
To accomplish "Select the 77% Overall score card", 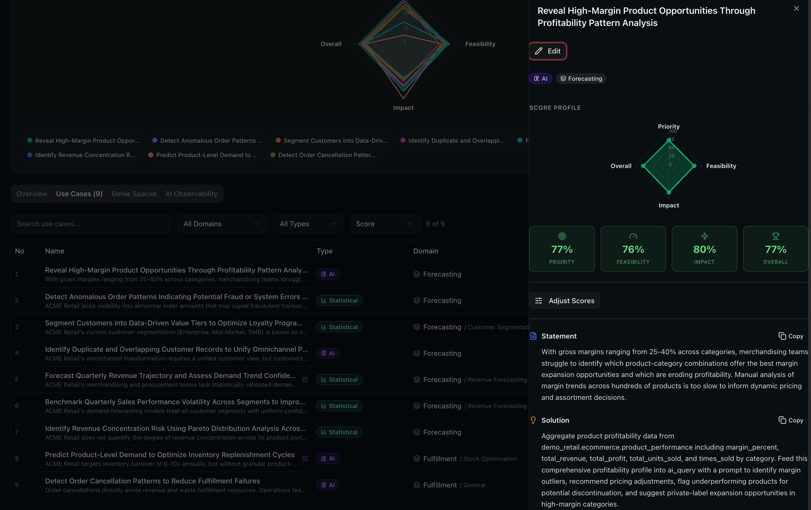I will pyautogui.click(x=776, y=249).
